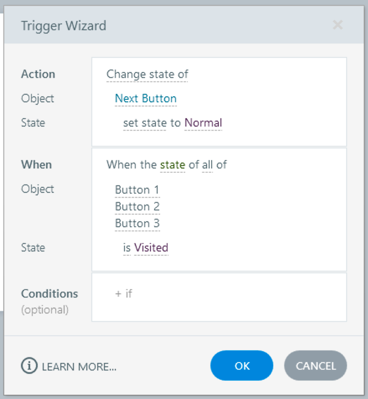Click the Learn More info icon
This screenshot has width=368, height=399.
point(29,366)
